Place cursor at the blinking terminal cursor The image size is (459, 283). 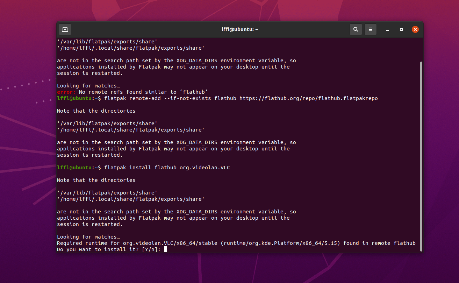click(165, 249)
